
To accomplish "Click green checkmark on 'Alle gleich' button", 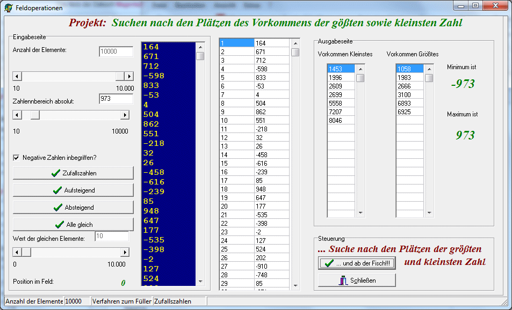I will [x=60, y=225].
